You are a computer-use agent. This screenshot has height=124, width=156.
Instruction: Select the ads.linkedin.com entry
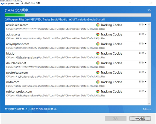pos(76,27)
